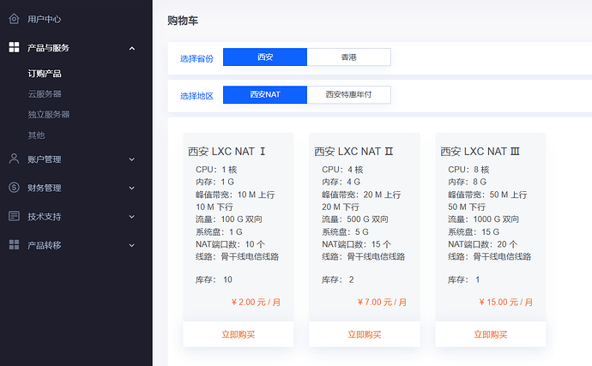Open the 技术支持 menu label
The width and height of the screenshot is (592, 366).
click(x=44, y=217)
